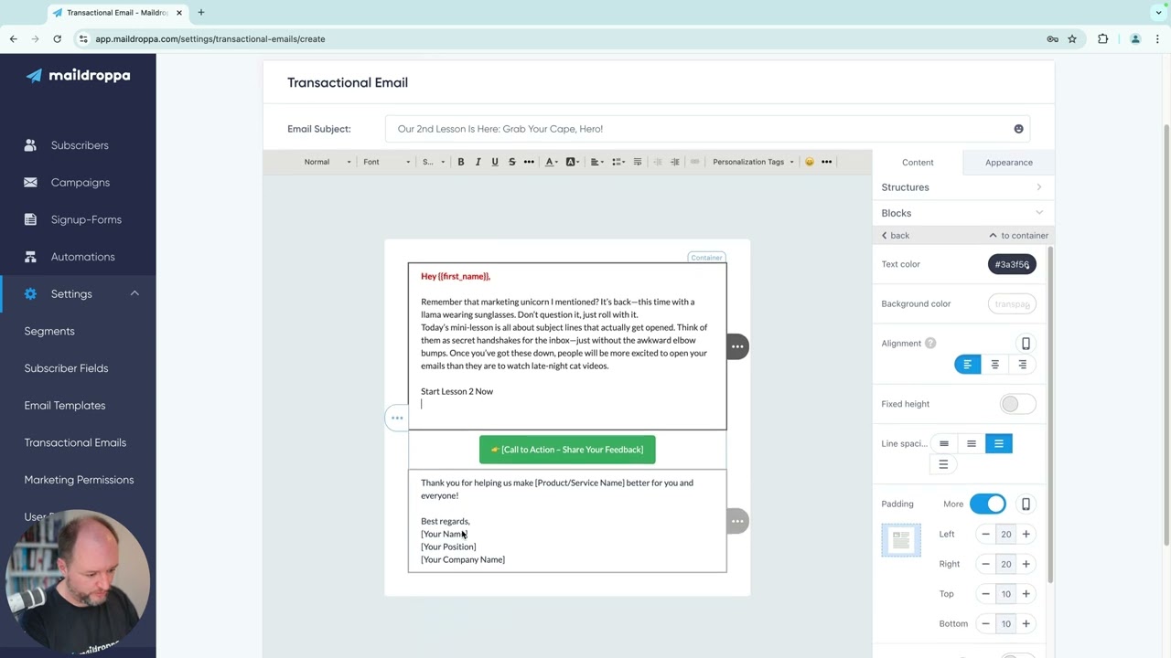
Task: Open the transparent Background color swatch
Action: [1012, 304]
